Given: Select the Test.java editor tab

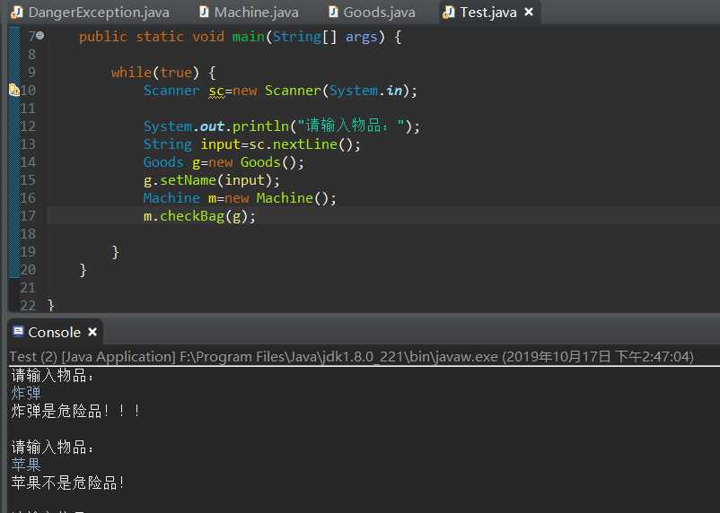Looking at the screenshot, I should (x=488, y=13).
